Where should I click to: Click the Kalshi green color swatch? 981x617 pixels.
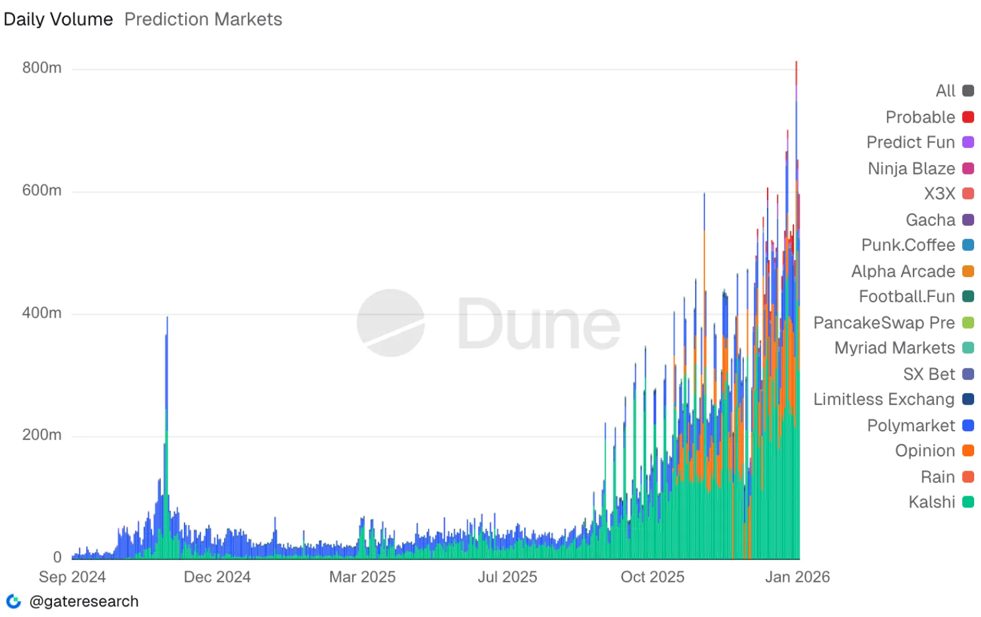point(968,502)
